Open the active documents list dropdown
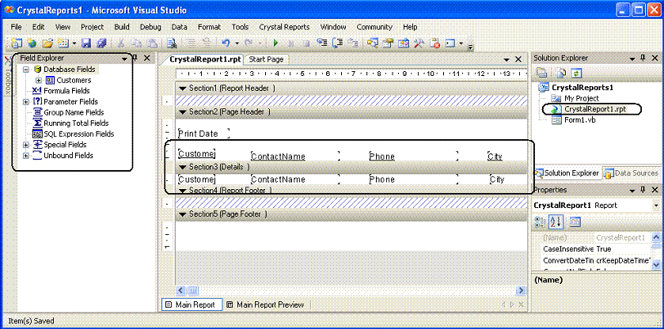The width and height of the screenshot is (664, 329). 507,59
